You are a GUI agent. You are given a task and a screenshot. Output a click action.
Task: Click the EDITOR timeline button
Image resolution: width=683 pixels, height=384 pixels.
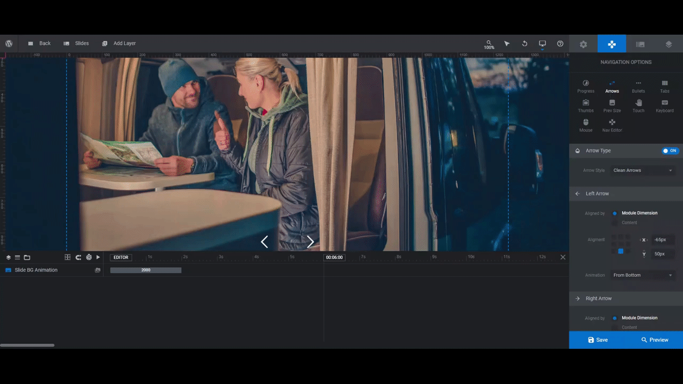coord(121,257)
